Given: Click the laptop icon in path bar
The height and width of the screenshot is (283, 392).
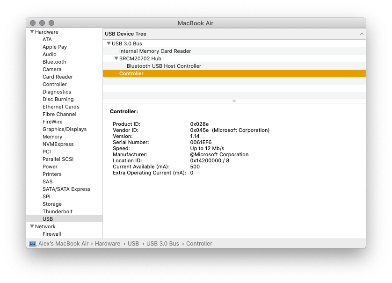Looking at the screenshot, I should pyautogui.click(x=32, y=244).
